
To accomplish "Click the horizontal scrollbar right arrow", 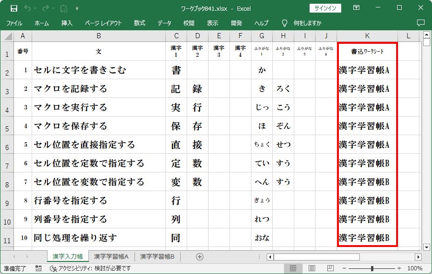I will click(418, 257).
